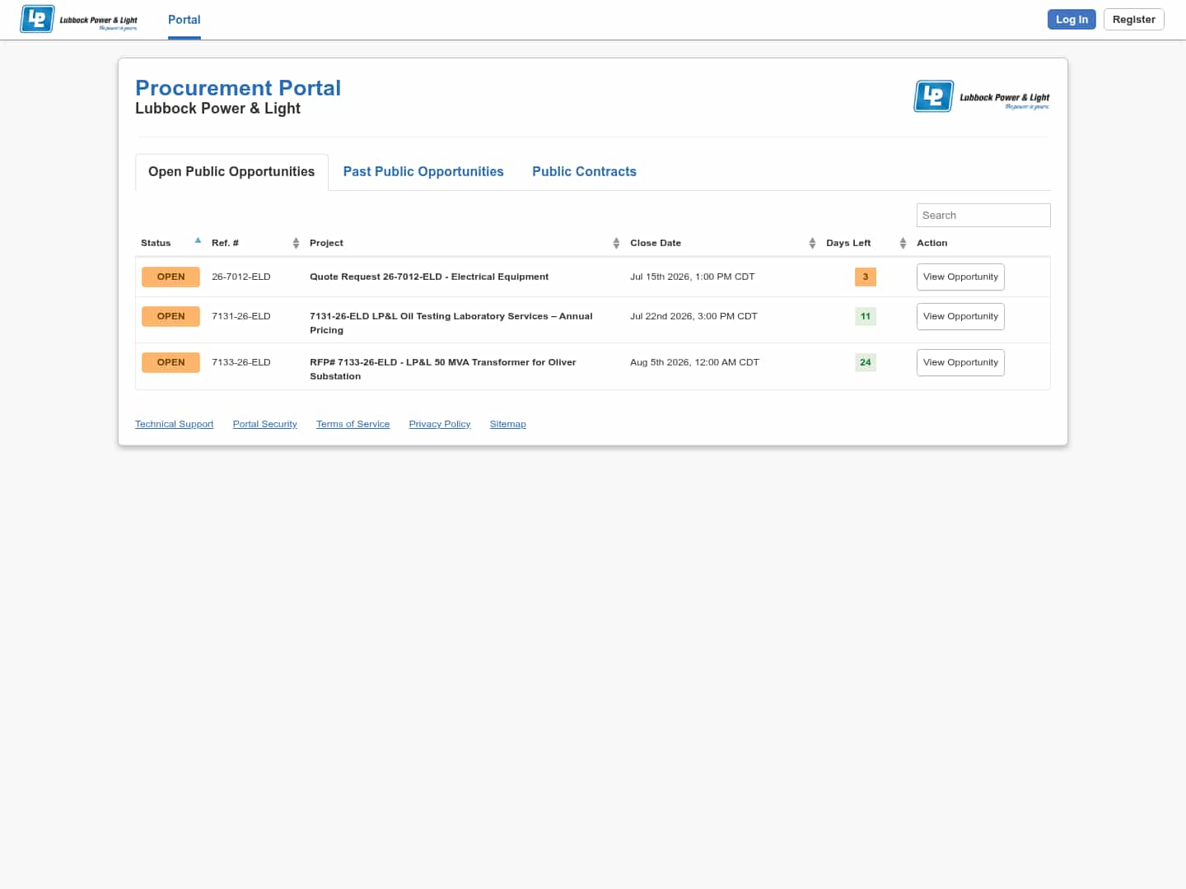Switch to Past Public Opportunities tab
1186x889 pixels.
[423, 171]
